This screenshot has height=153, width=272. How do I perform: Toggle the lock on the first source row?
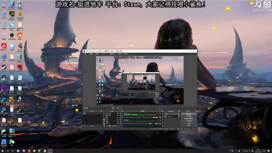coord(120,114)
